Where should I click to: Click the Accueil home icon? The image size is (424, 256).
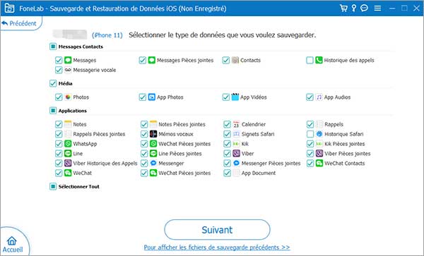click(12, 240)
